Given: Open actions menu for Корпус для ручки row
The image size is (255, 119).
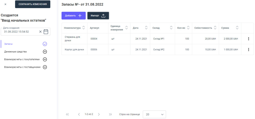Looking at the screenshot, I should [248, 50].
